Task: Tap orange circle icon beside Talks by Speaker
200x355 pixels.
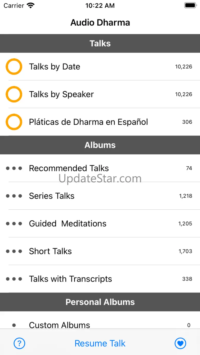Action: (14, 94)
